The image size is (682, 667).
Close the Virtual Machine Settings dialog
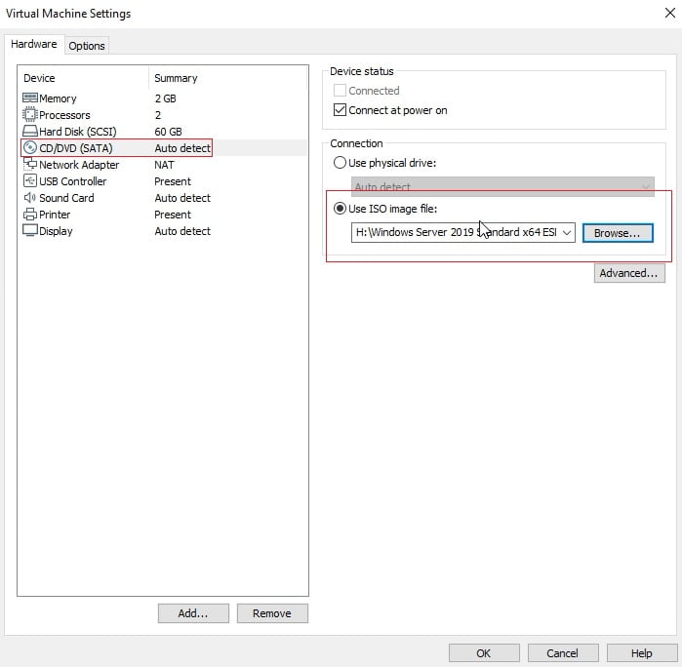[x=670, y=13]
